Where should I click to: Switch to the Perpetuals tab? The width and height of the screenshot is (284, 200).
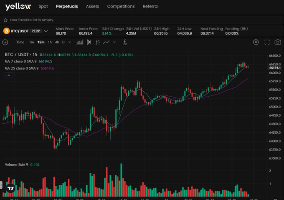click(67, 6)
